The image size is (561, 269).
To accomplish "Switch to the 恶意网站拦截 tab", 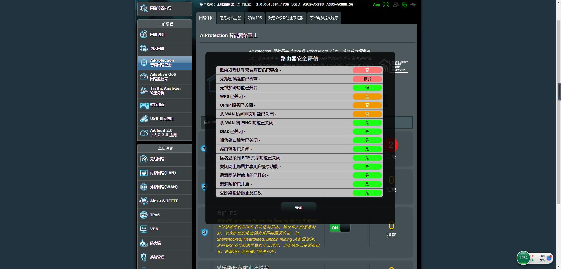I will (x=230, y=18).
